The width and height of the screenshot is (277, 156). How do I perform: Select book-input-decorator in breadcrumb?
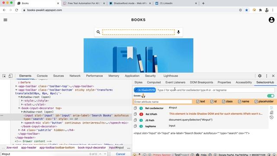pyautogui.click(x=92, y=147)
